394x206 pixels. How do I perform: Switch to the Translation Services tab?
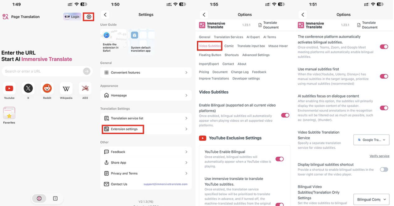(x=228, y=37)
